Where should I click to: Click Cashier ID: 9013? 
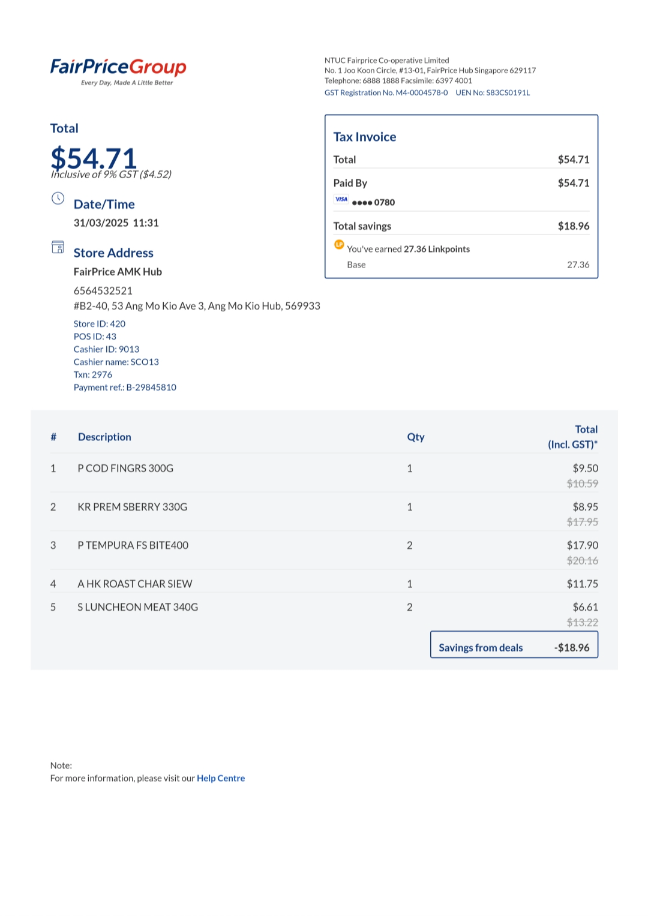tap(106, 349)
